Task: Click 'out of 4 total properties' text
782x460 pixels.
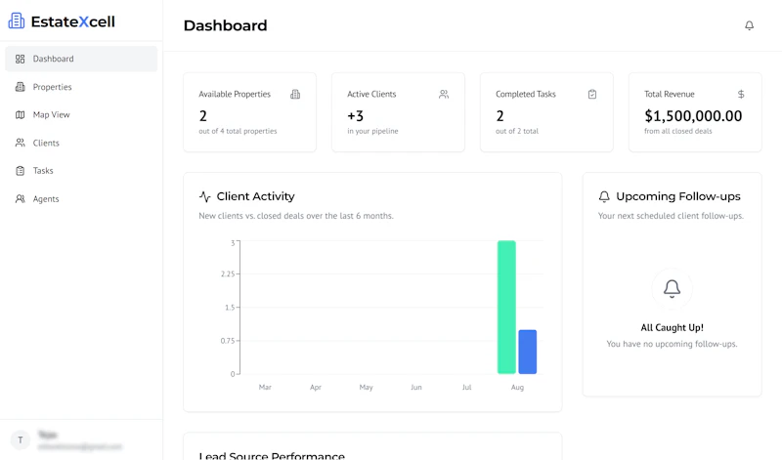Action: (238, 131)
